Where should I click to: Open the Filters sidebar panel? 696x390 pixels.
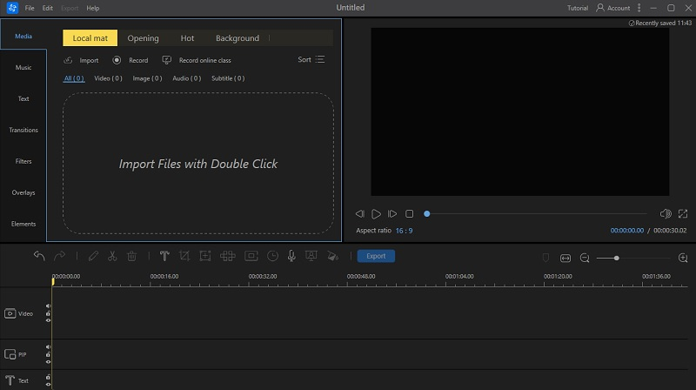(x=23, y=161)
